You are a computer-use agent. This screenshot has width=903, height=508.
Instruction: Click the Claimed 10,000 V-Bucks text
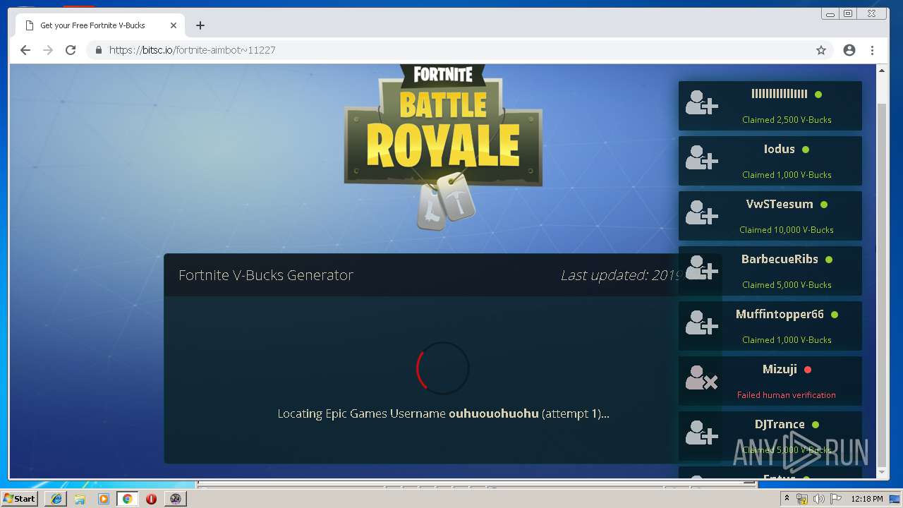click(787, 230)
